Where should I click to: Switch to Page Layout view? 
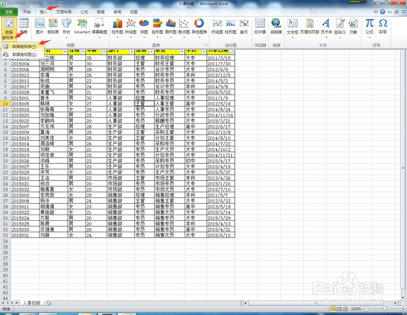click(339, 309)
